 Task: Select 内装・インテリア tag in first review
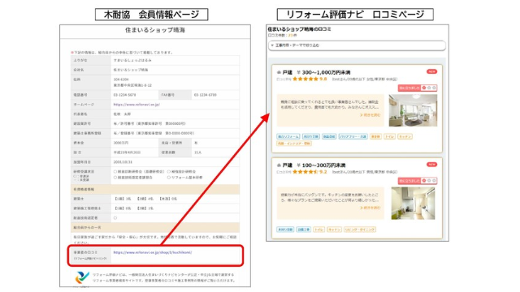[x=294, y=144]
